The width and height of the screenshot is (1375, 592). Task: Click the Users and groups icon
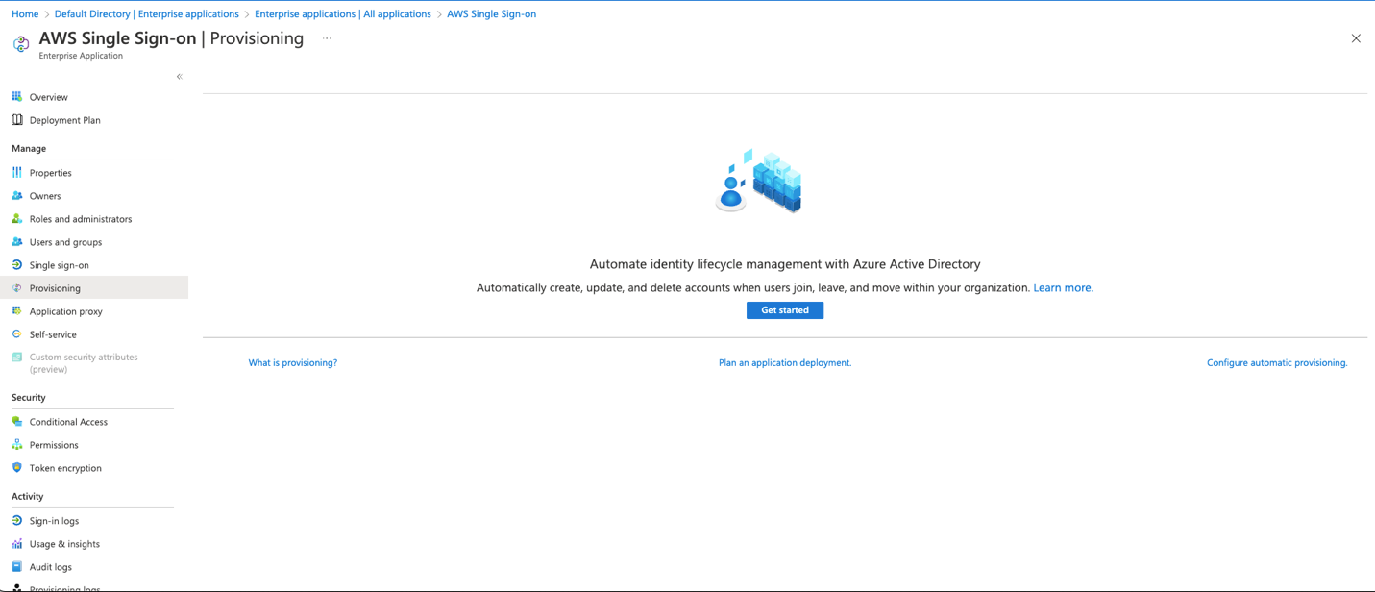tap(16, 242)
